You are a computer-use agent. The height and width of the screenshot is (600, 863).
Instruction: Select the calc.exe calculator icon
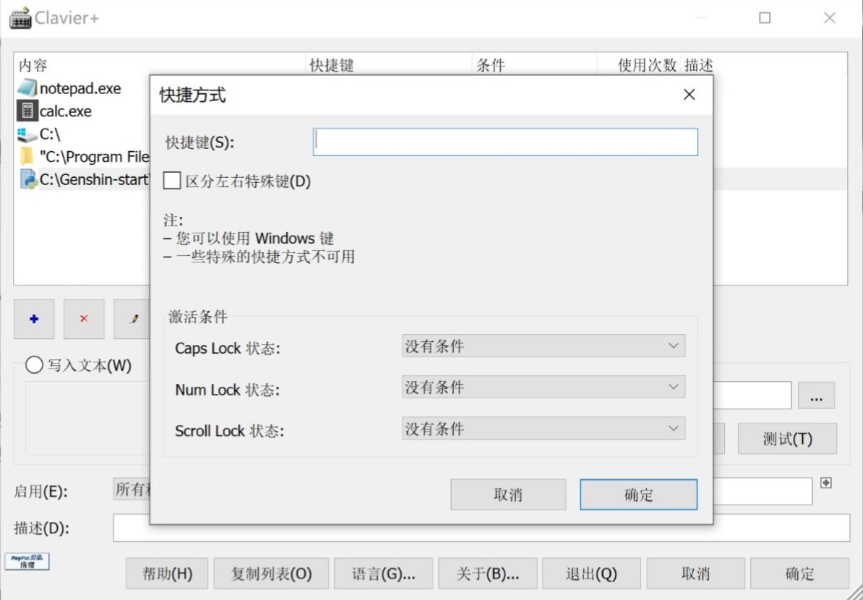27,111
